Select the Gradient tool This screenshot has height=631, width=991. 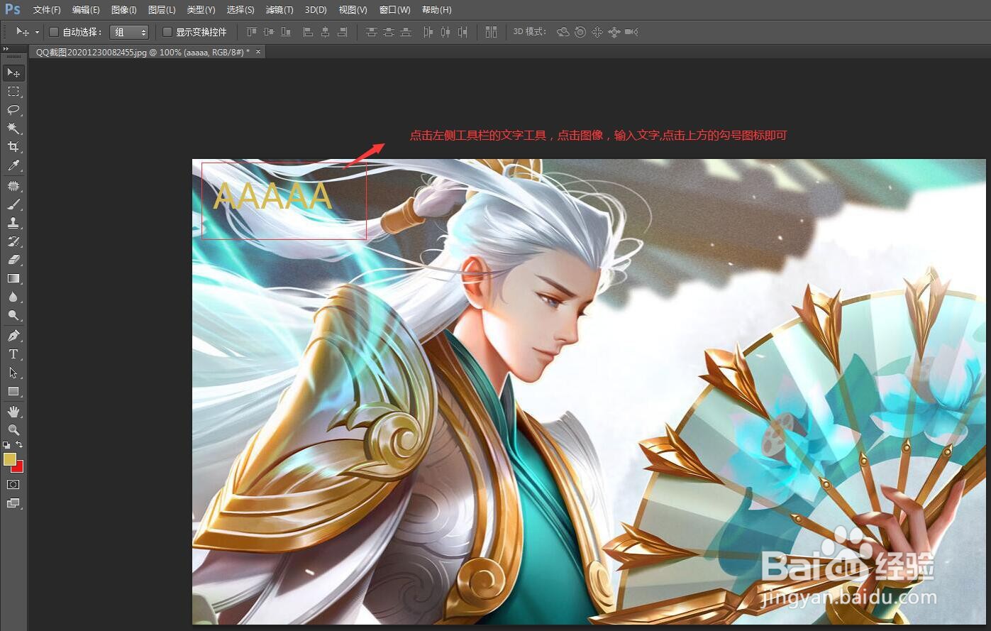point(13,278)
